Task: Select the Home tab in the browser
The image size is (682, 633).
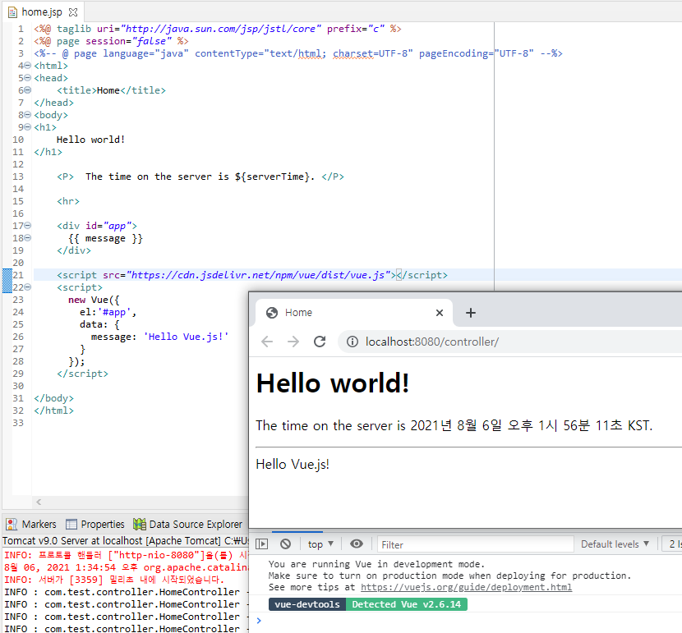Action: coord(353,313)
